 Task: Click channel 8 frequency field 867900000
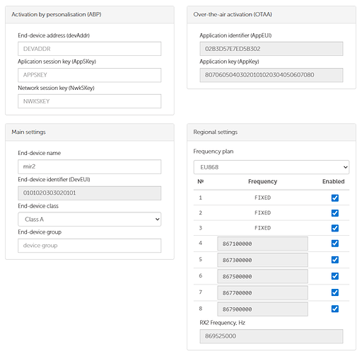pyautogui.click(x=262, y=309)
